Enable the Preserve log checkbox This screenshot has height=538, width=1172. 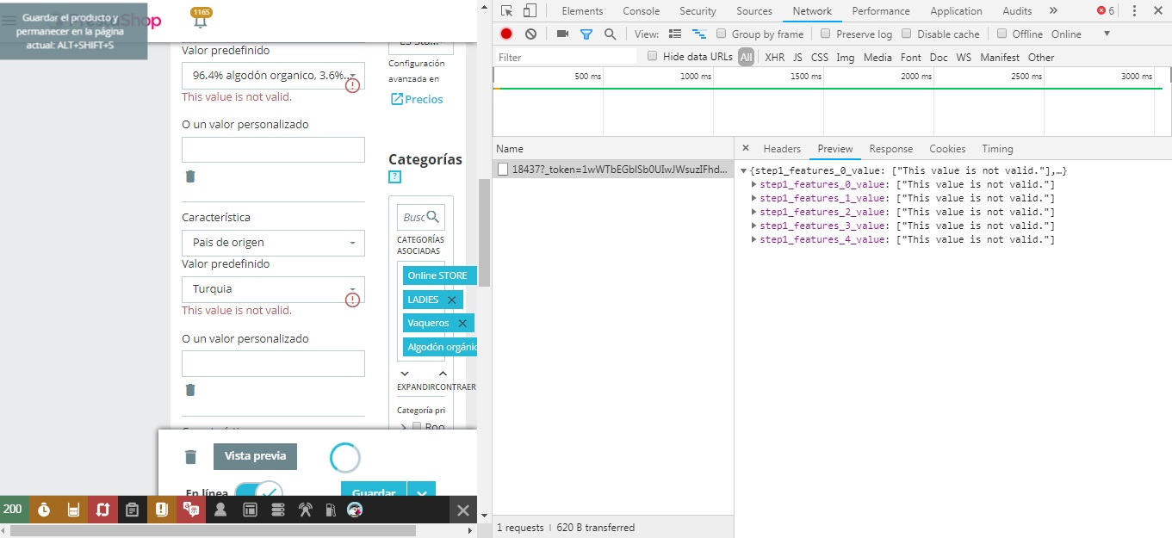point(826,34)
